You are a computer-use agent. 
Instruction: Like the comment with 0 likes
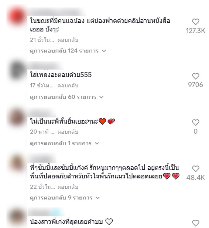(195, 123)
